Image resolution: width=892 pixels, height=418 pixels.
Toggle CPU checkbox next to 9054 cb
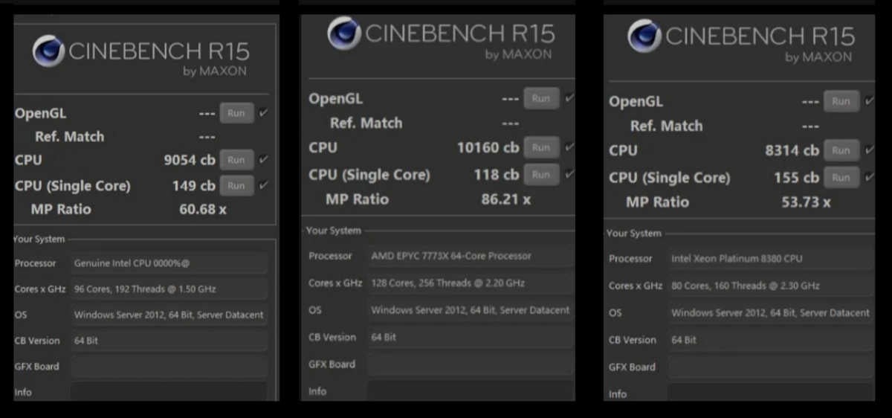tap(264, 159)
